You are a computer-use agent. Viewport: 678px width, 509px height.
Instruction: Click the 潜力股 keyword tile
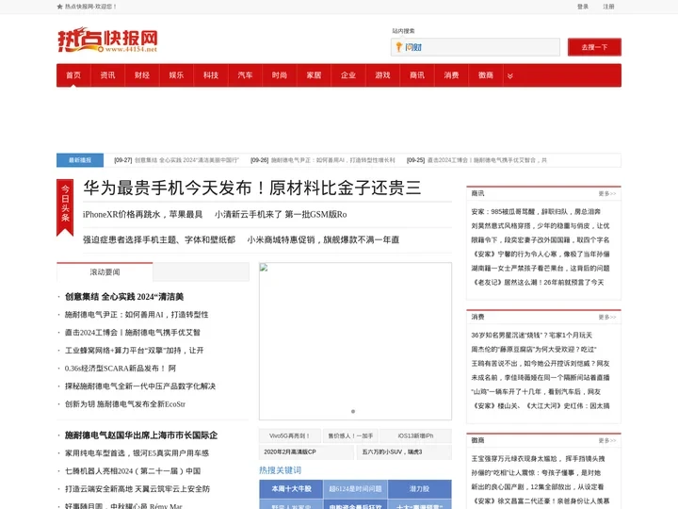click(419, 488)
